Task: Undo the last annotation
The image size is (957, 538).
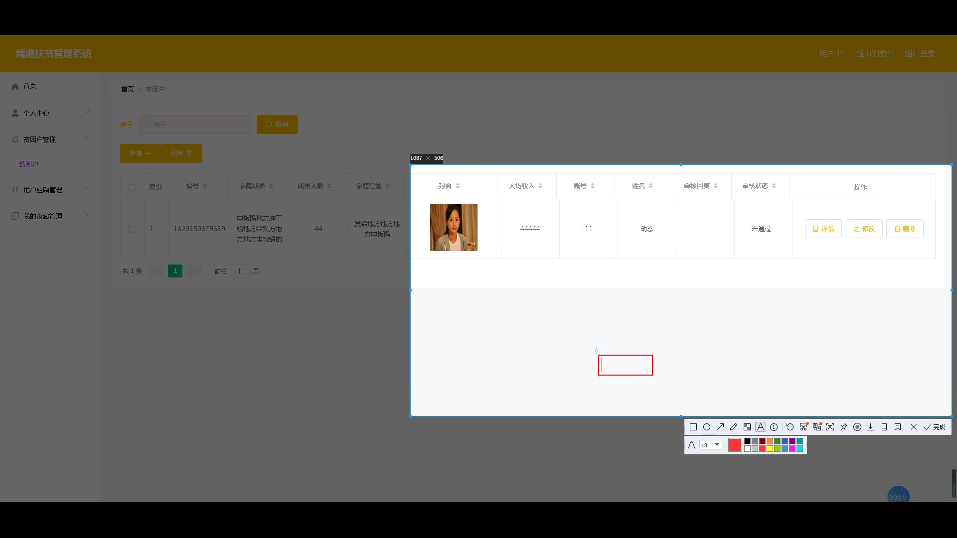Action: [790, 427]
